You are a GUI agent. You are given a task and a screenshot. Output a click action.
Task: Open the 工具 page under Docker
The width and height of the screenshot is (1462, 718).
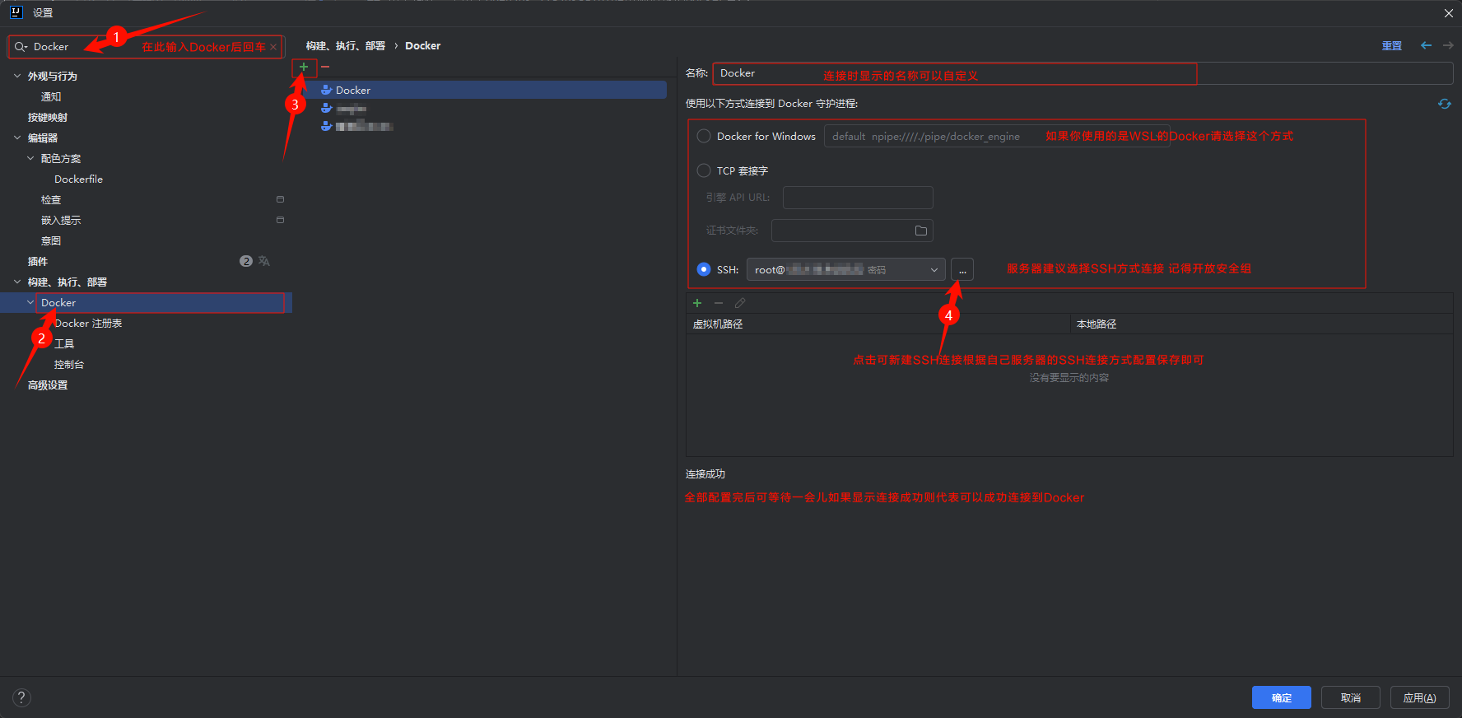(64, 343)
